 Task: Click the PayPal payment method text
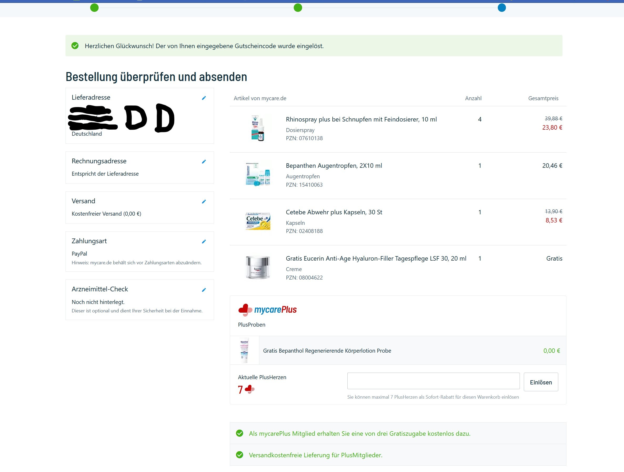tap(79, 254)
